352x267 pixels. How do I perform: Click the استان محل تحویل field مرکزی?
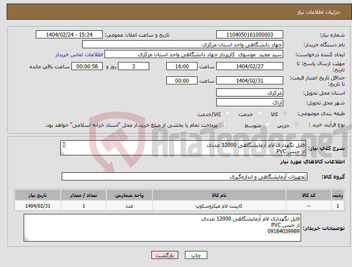click(x=250, y=92)
